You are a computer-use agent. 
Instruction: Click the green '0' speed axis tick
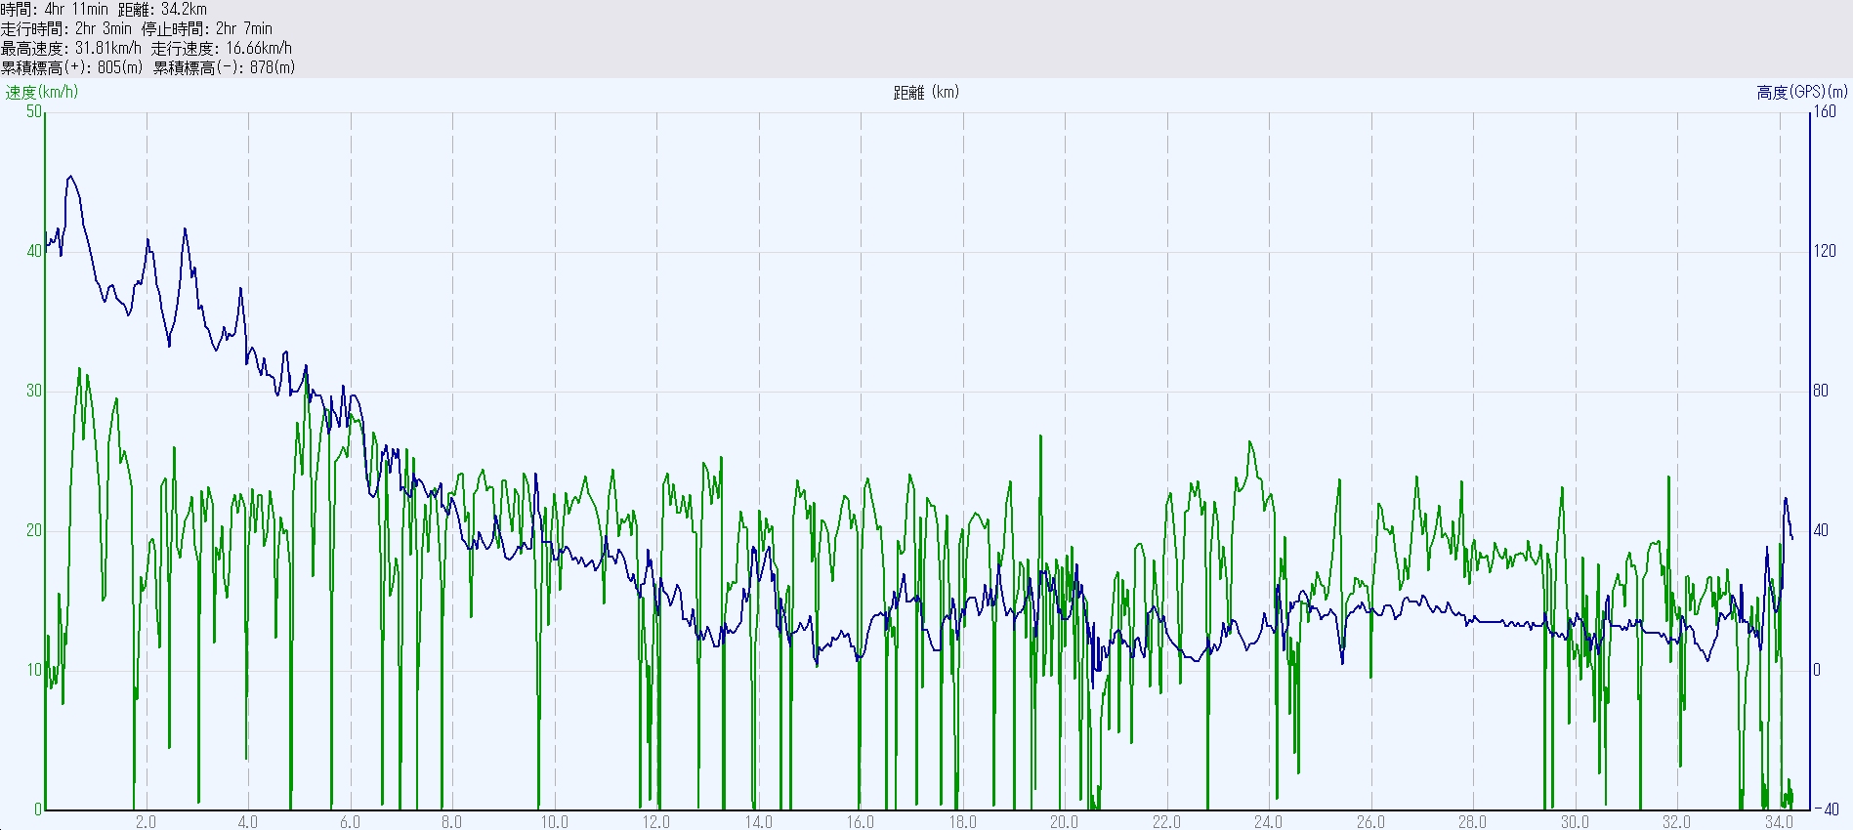tap(38, 809)
